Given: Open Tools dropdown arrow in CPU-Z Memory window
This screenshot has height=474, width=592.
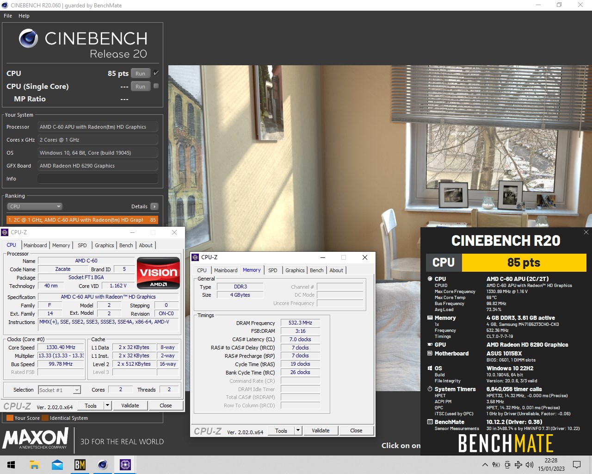Looking at the screenshot, I should [x=298, y=430].
